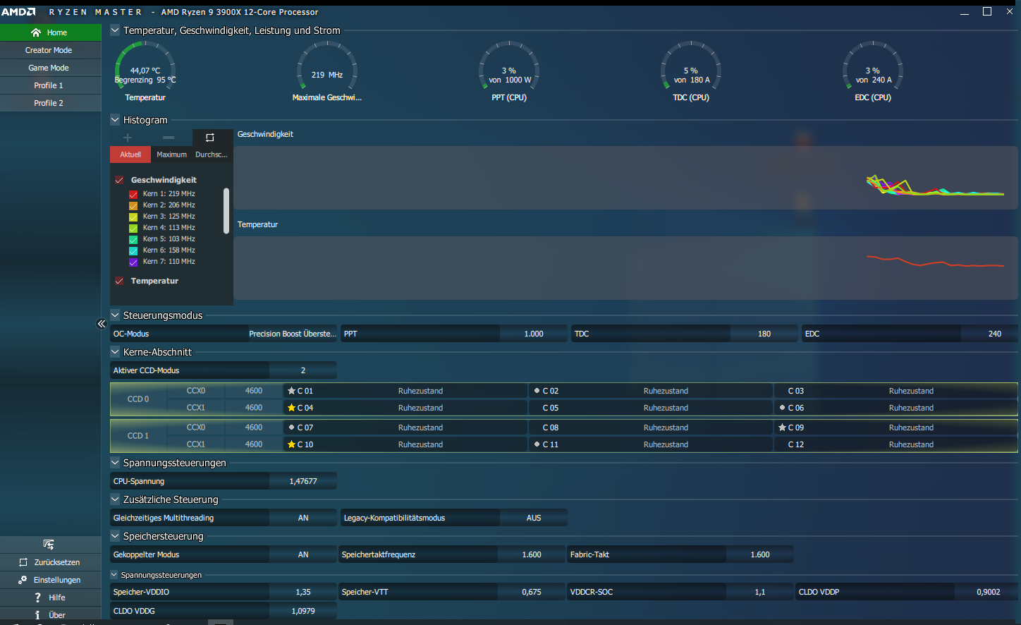
Task: Zoom out the histogram with the minus icon
Action: 168,138
